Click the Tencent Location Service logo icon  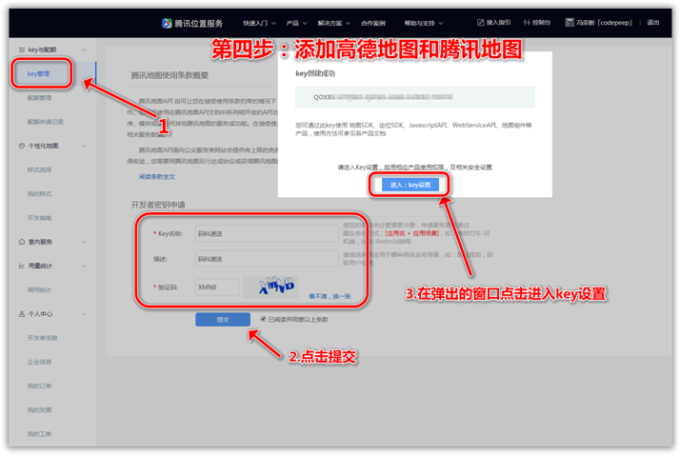(167, 23)
